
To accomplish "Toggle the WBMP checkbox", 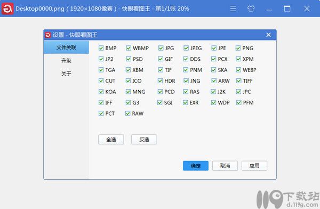I will (x=129, y=48).
